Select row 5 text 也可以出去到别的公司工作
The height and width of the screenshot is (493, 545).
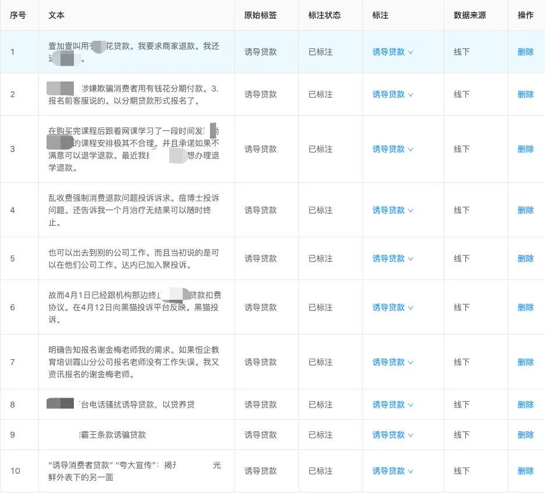pos(134,258)
